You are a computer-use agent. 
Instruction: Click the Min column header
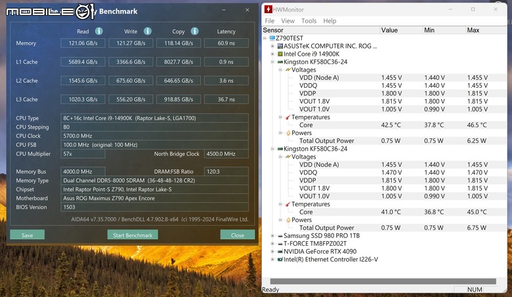point(444,30)
